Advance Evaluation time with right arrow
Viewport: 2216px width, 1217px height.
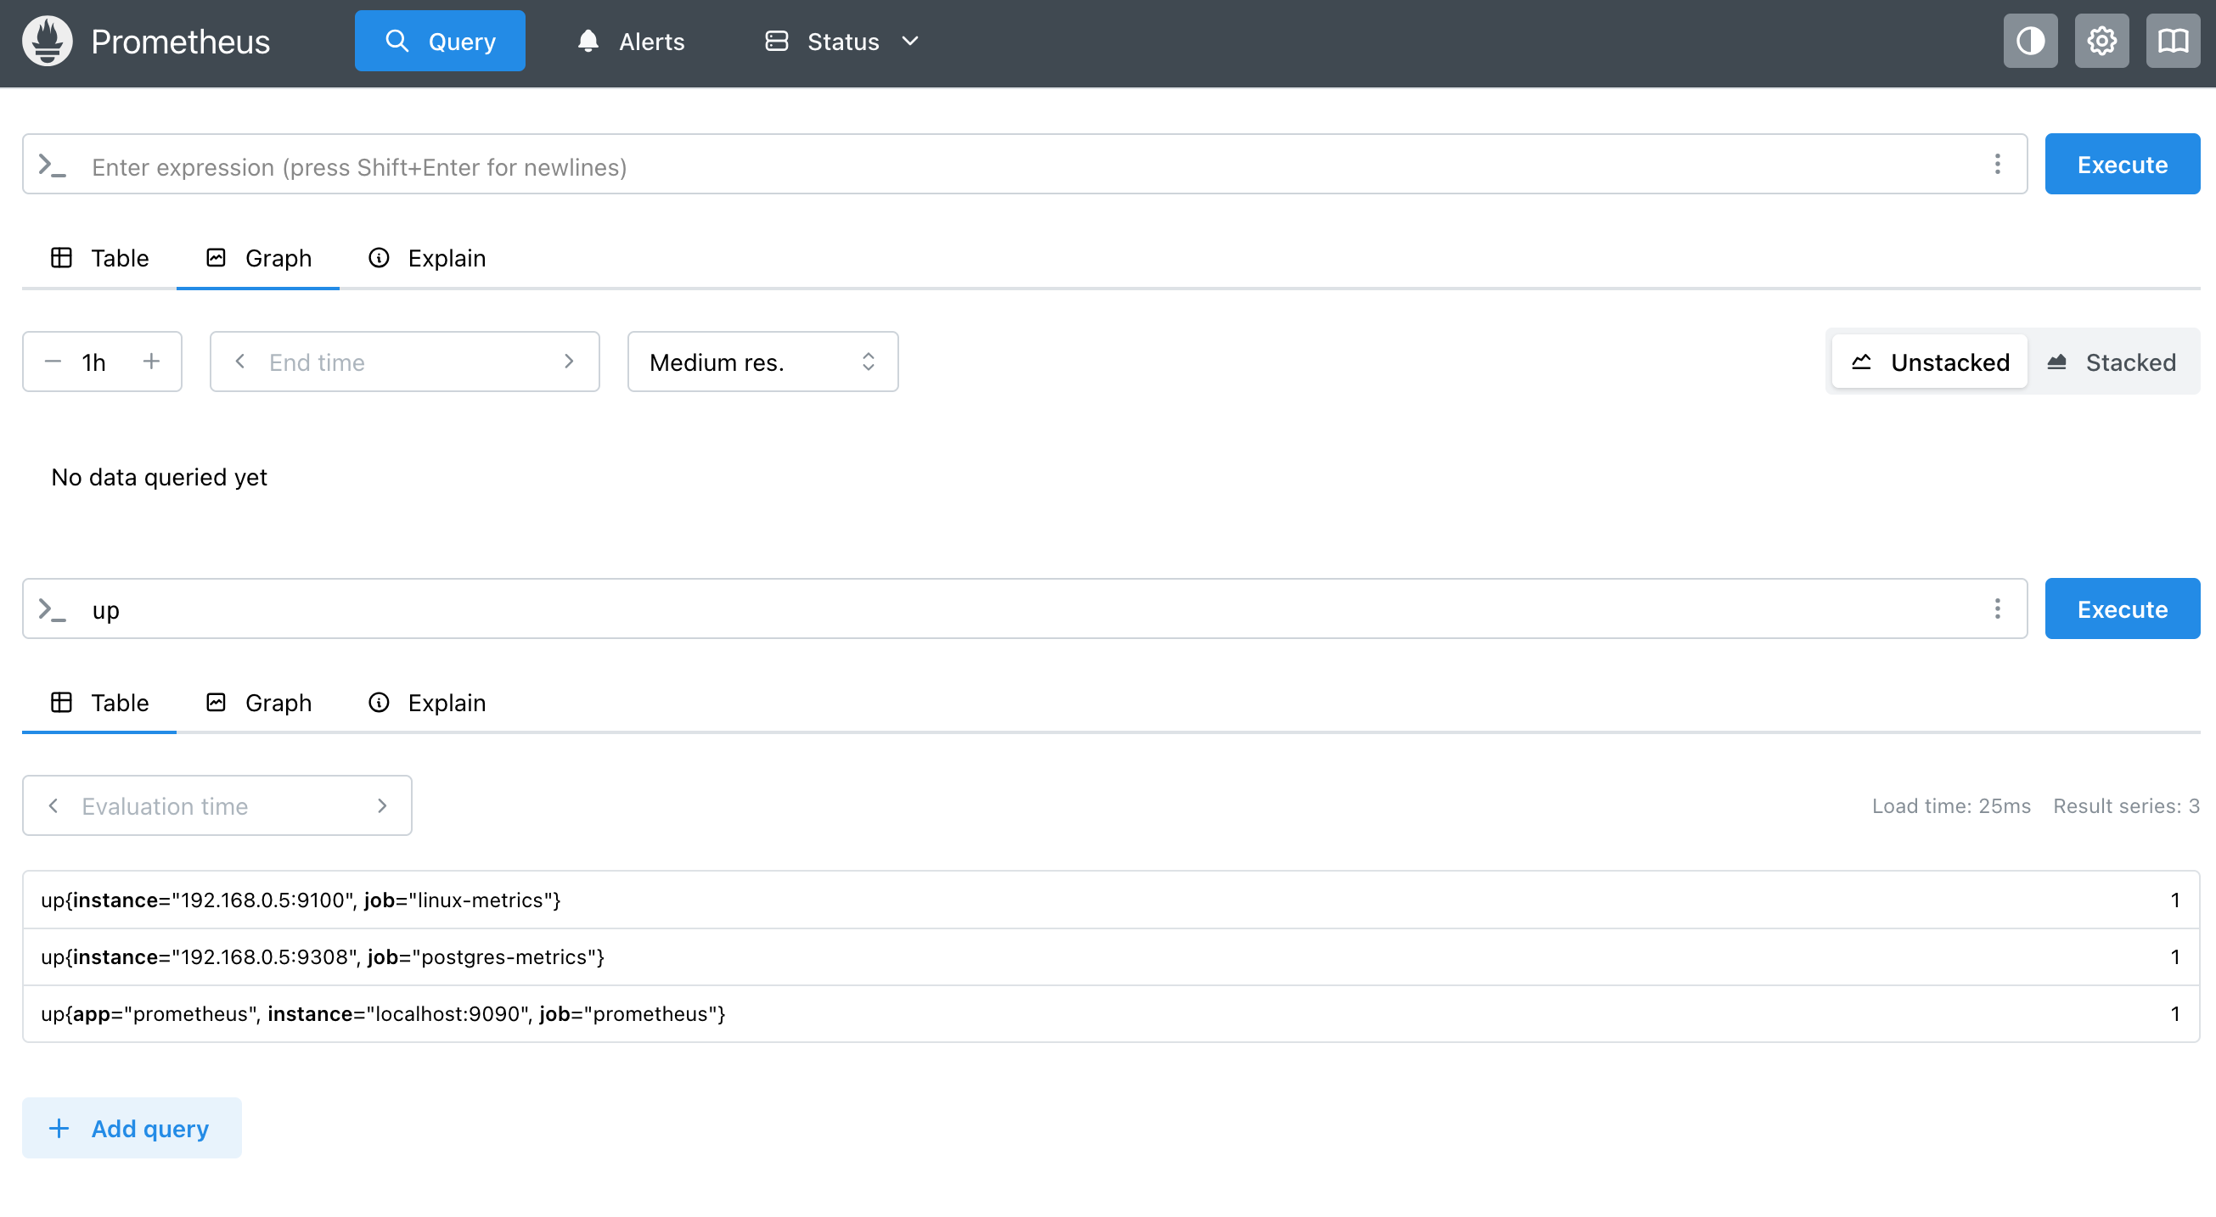click(382, 806)
